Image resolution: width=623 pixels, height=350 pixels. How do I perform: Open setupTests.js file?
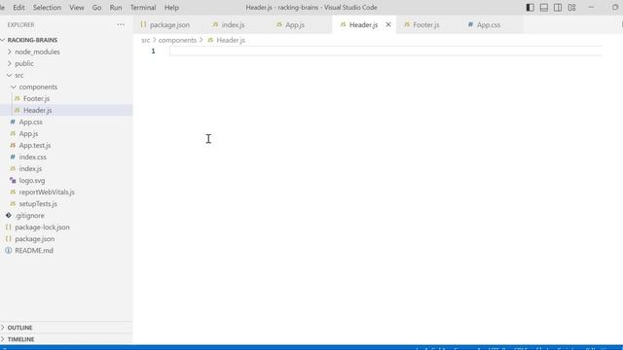tap(38, 204)
